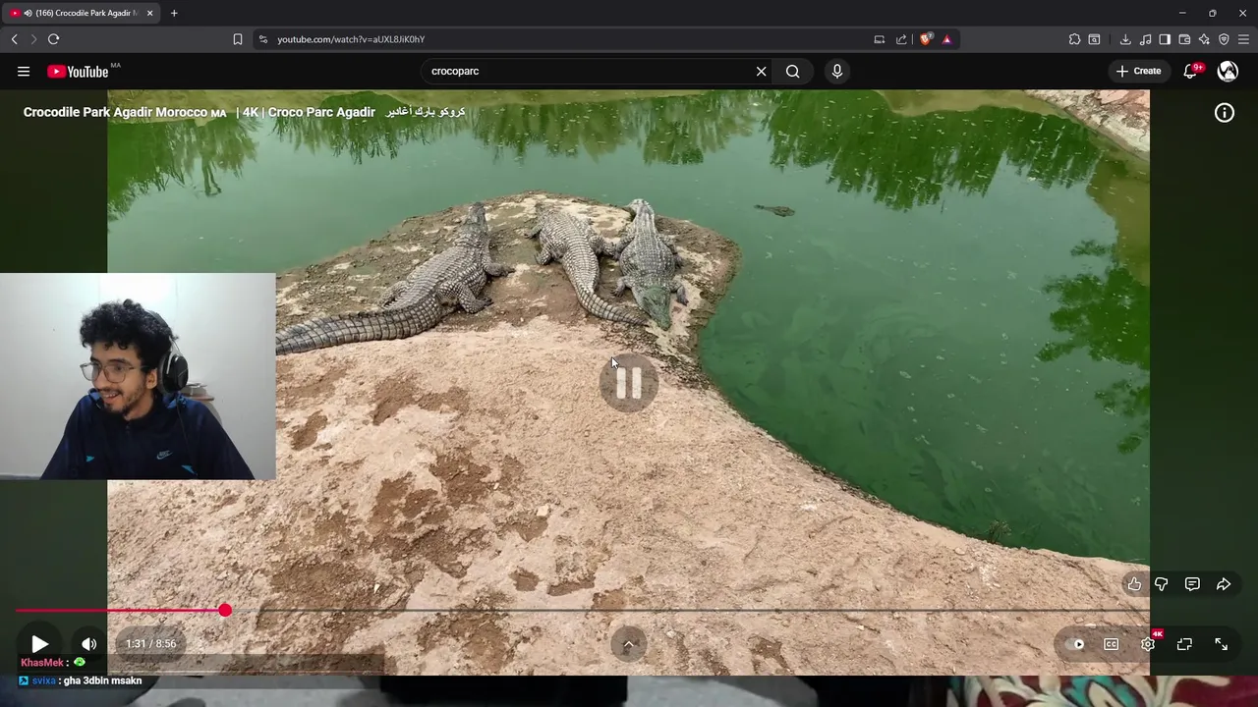
Task: Toggle closed captions (CC)
Action: click(x=1111, y=644)
